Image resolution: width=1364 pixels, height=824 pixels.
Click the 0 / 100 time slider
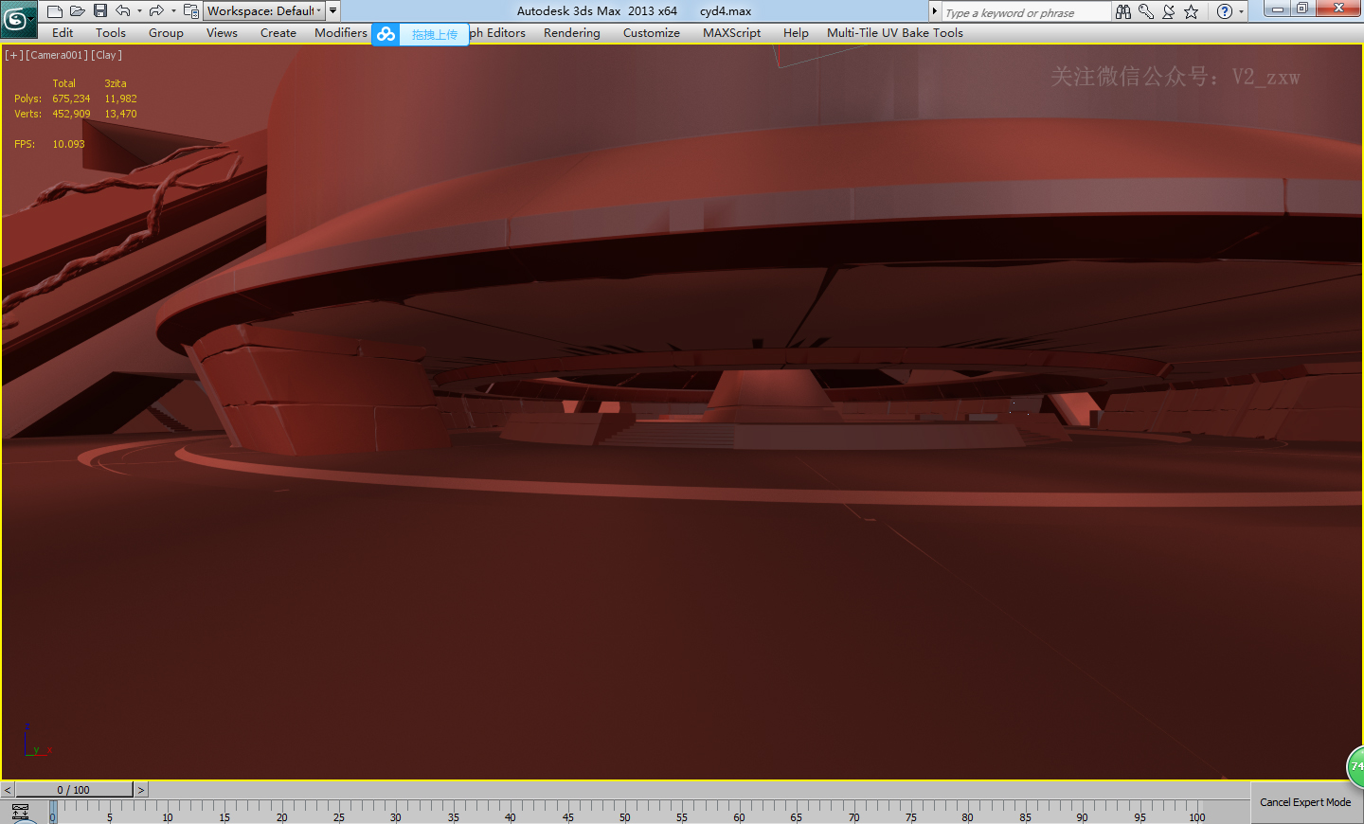coord(74,790)
